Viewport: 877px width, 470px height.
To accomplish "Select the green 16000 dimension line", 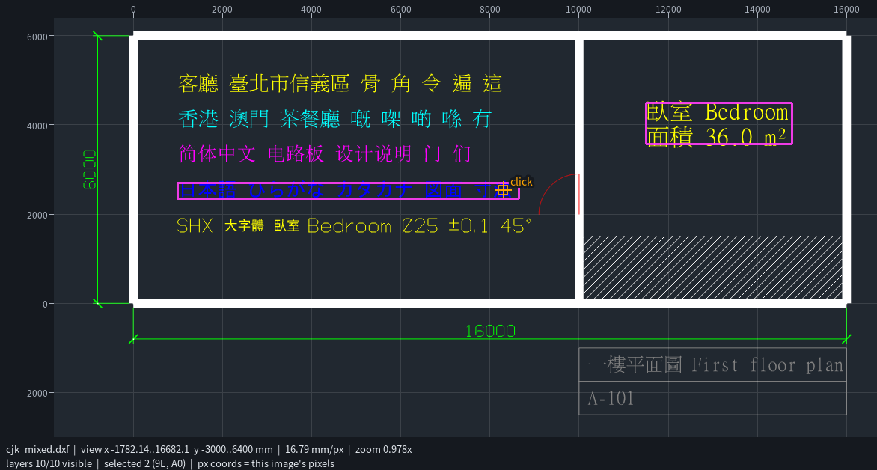I will 490,339.
